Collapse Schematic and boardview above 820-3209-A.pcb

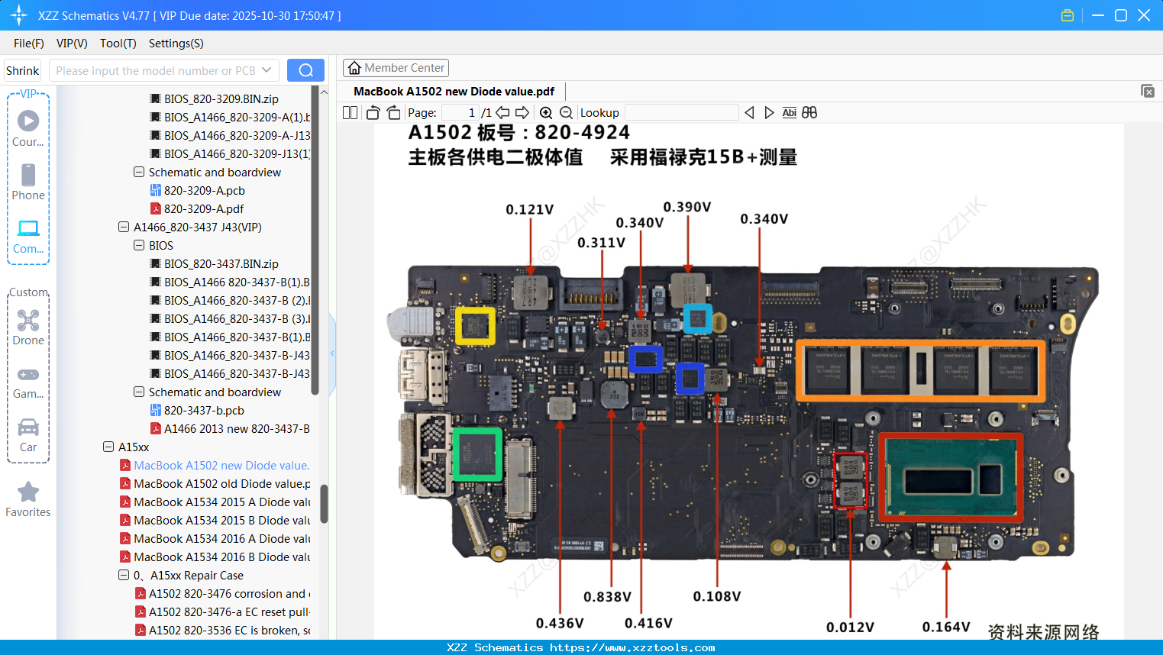point(139,172)
